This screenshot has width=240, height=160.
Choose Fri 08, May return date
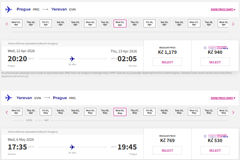pyautogui.click(x=149, y=112)
